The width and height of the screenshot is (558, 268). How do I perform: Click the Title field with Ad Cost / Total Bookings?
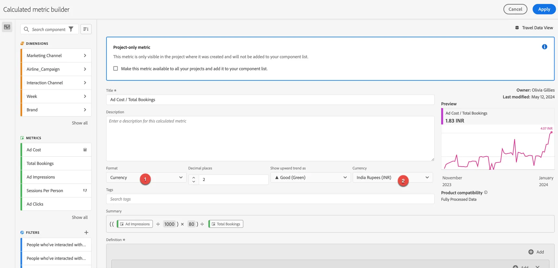pyautogui.click(x=270, y=99)
